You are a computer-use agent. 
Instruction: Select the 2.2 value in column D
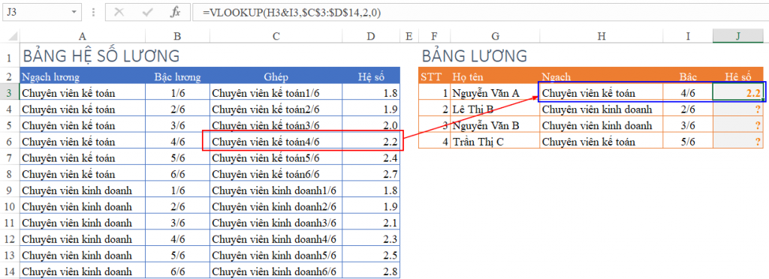coord(371,142)
